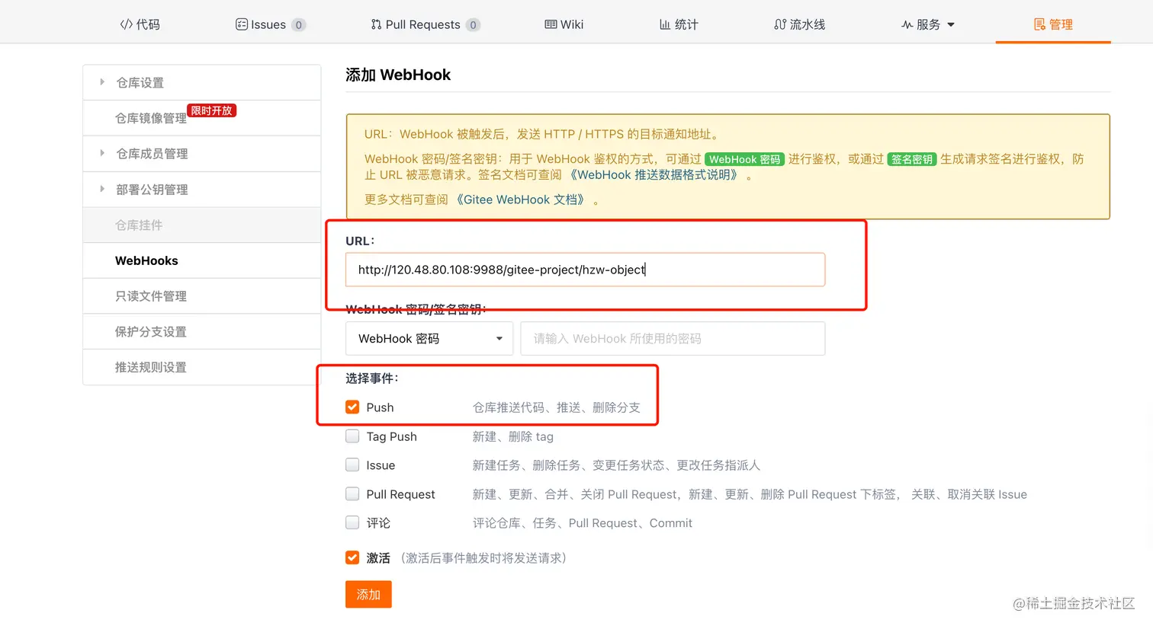Uncheck the Push event checkbox

[x=352, y=407]
